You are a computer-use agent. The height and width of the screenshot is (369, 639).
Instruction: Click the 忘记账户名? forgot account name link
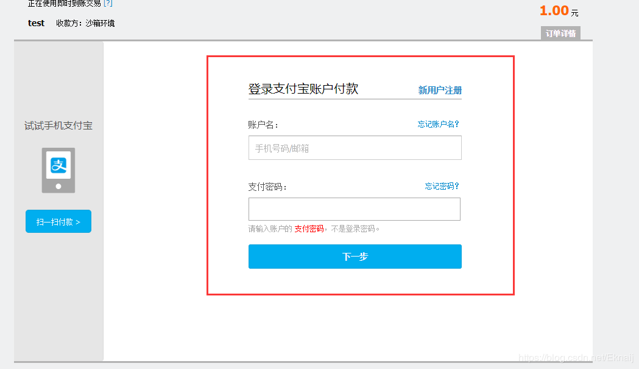coord(438,123)
